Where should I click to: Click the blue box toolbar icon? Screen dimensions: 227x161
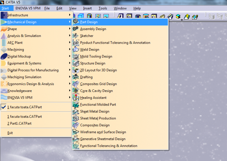click(81, 16)
